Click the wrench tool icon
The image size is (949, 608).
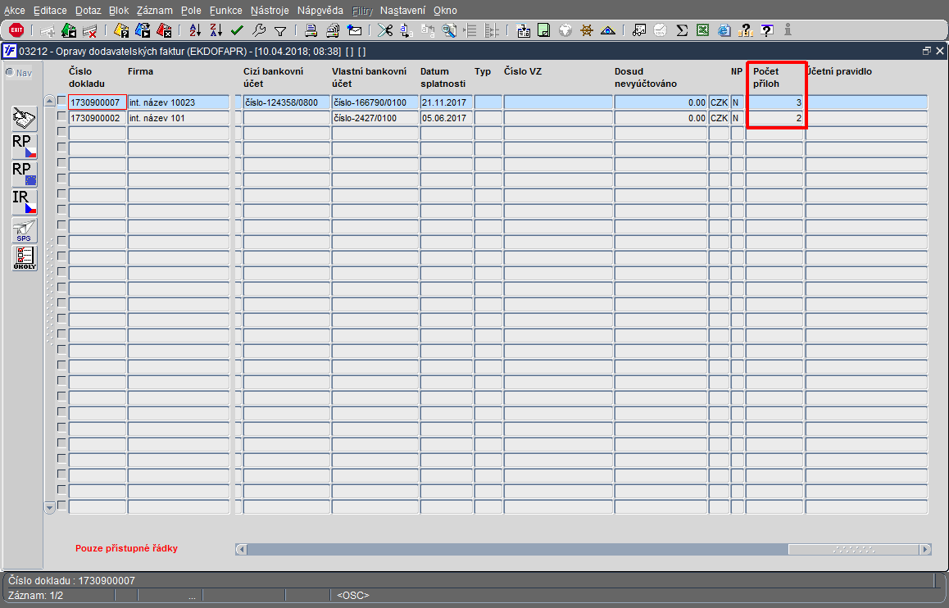click(259, 29)
